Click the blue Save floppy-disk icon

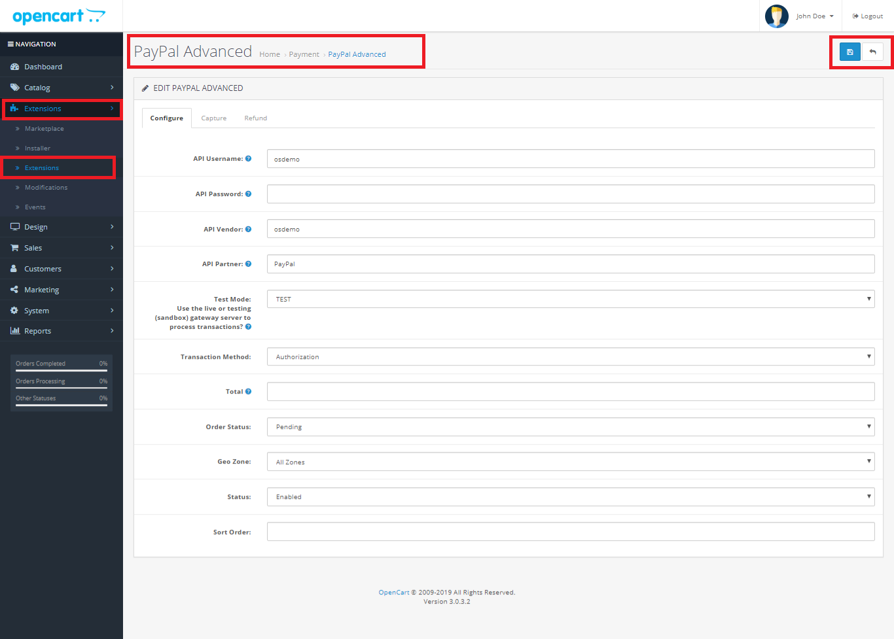click(x=849, y=52)
